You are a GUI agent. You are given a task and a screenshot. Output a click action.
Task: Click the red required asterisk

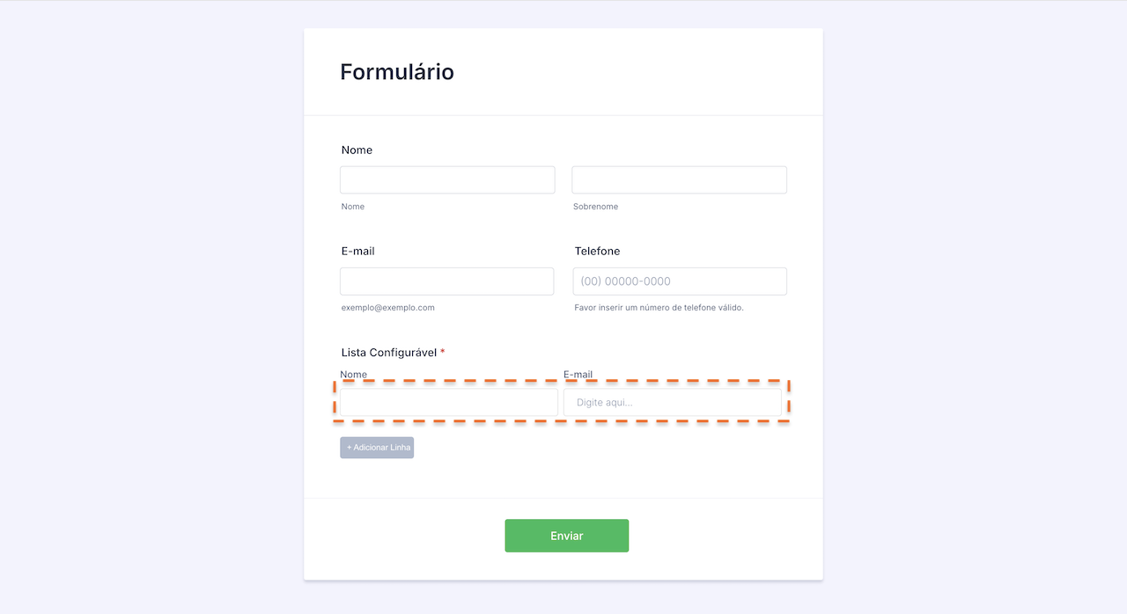[x=443, y=353]
